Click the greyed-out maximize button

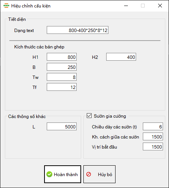point(143,6)
